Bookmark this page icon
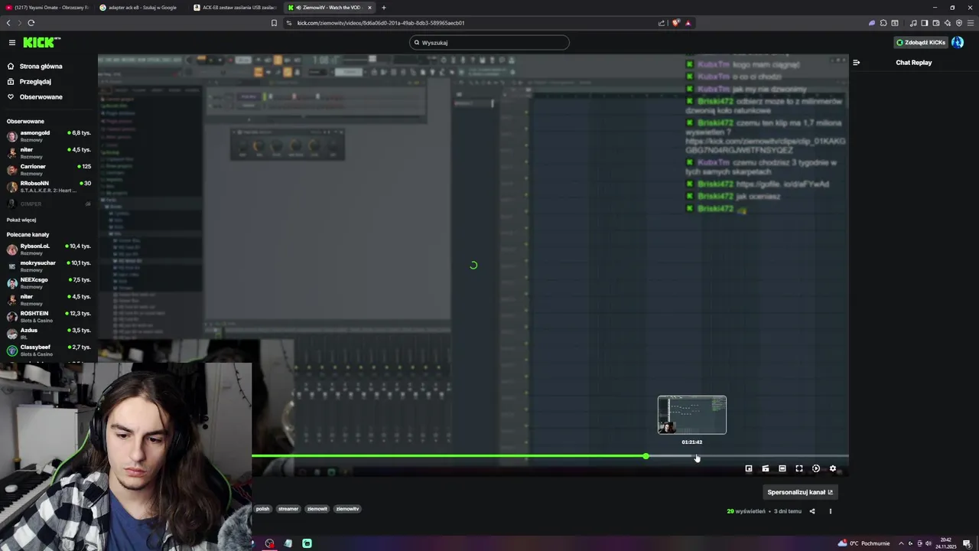 (x=274, y=23)
